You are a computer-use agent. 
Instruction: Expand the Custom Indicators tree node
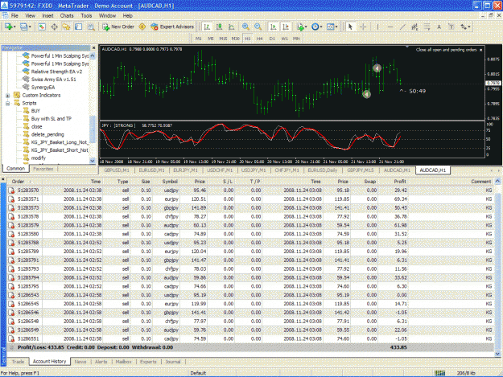coord(8,96)
